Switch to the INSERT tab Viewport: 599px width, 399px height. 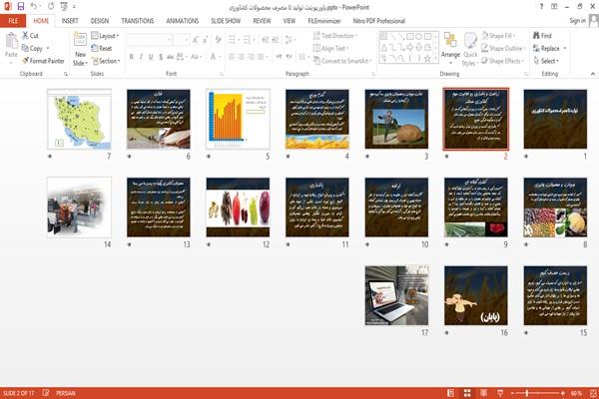coord(70,21)
